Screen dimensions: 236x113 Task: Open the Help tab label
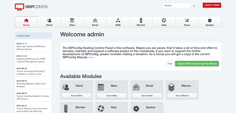pyautogui.click(x=164, y=25)
